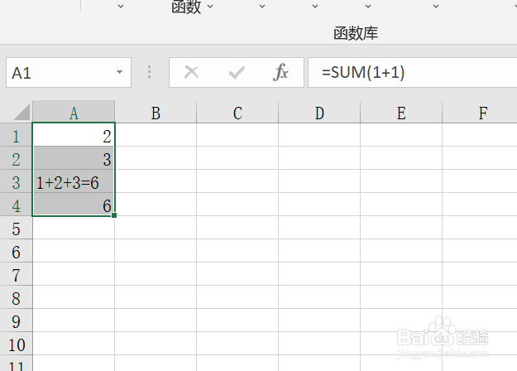Open the leftmost ribbon dropdown chevron
Image resolution: width=517 pixels, height=371 pixels.
[x=121, y=7]
